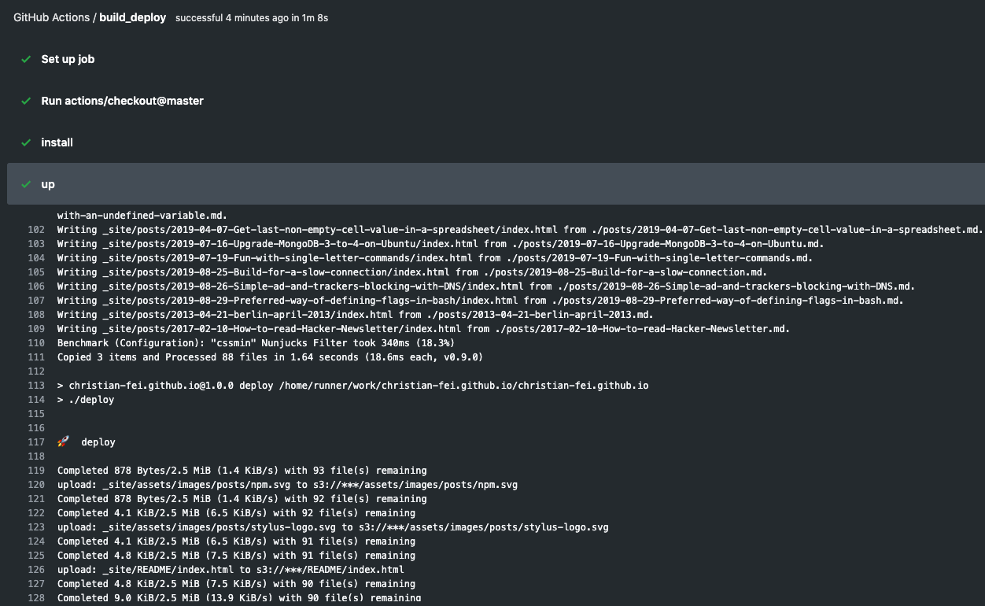
Task: Click the checkmark on "Run actions/checkout@master" step
Action: (26, 101)
